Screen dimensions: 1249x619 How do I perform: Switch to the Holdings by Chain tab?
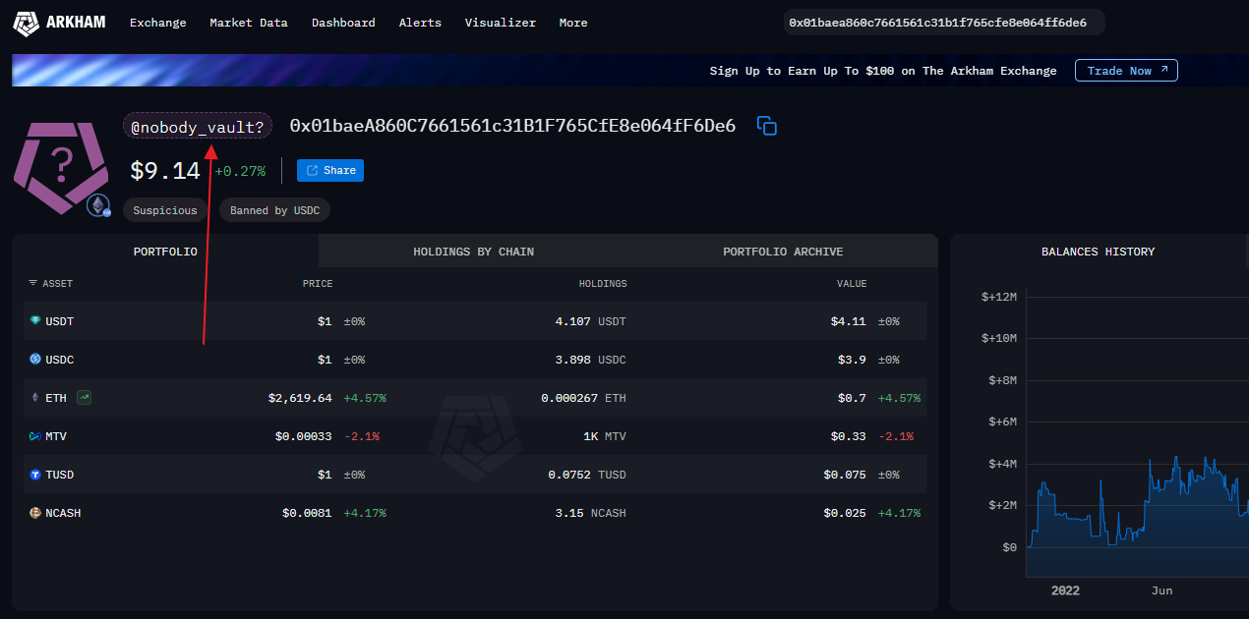click(x=473, y=252)
